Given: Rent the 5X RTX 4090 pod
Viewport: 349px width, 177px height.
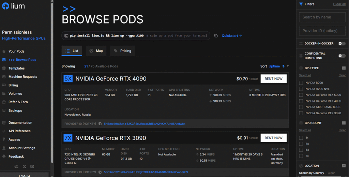Looking at the screenshot, I should (273, 79).
